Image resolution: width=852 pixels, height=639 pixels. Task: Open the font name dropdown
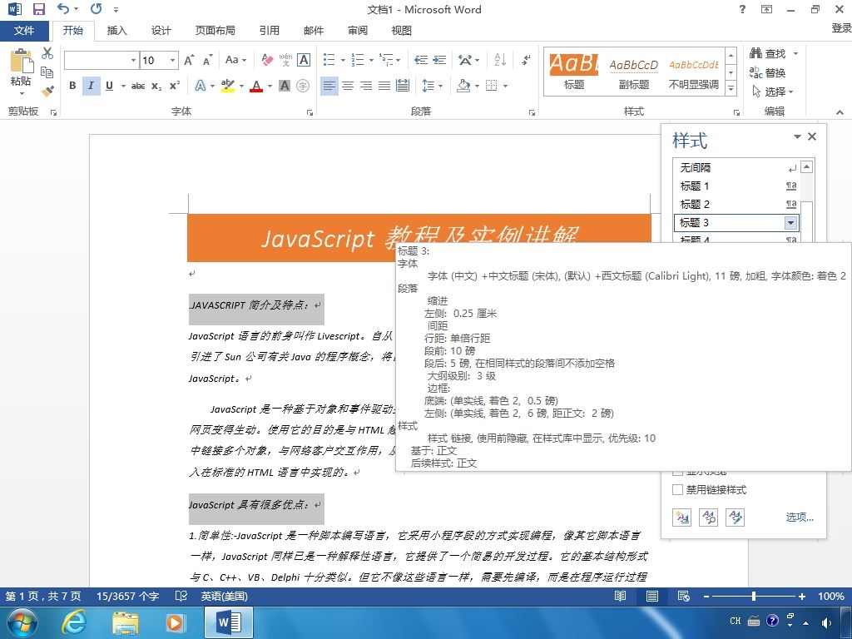(133, 60)
